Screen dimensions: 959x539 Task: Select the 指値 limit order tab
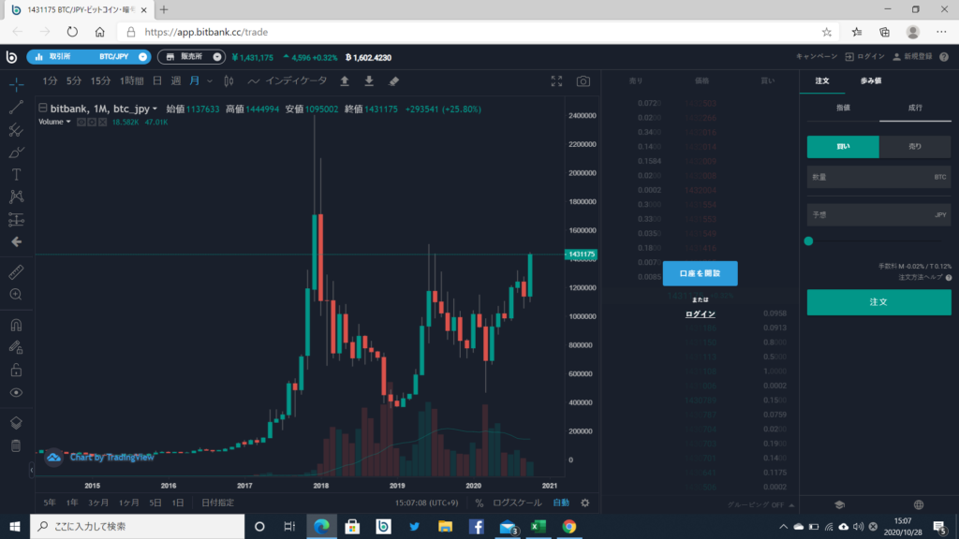click(843, 108)
